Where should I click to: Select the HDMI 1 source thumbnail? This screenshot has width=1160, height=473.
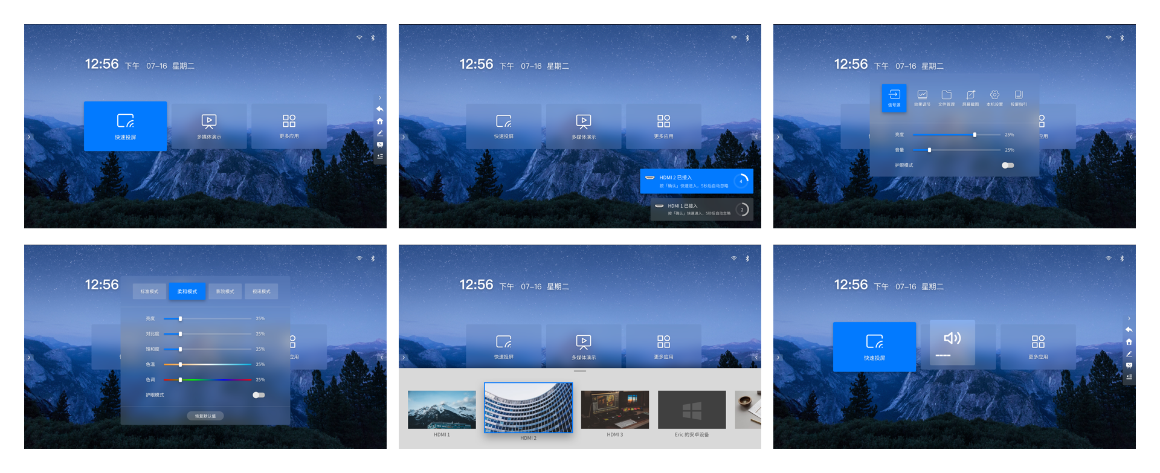(442, 410)
